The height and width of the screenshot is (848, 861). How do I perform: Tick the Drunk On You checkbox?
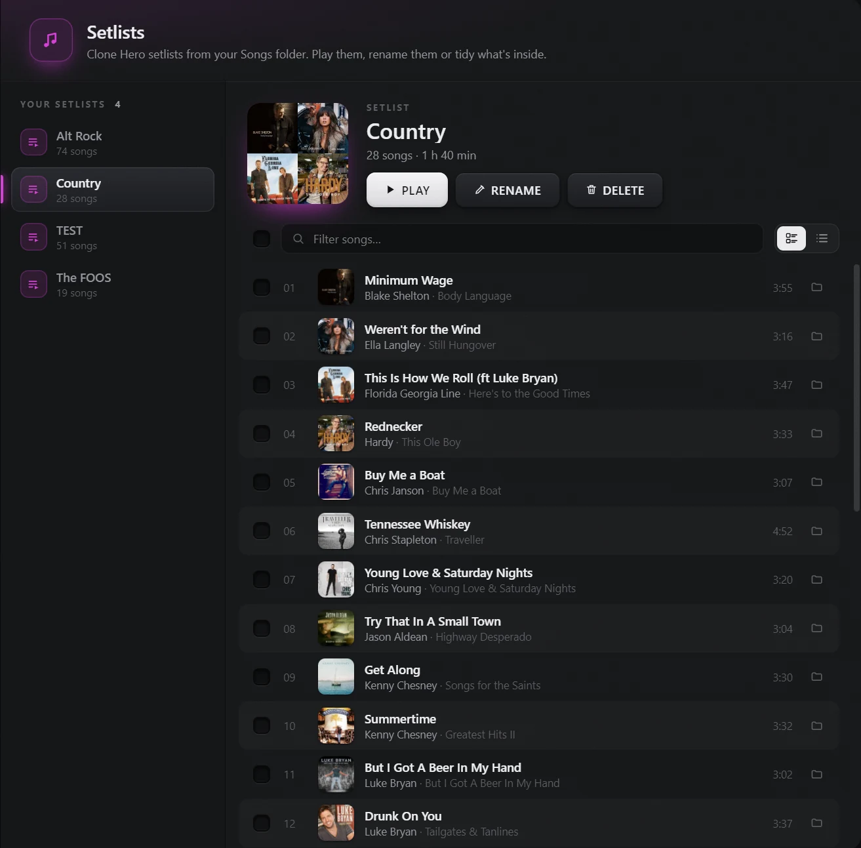(262, 823)
